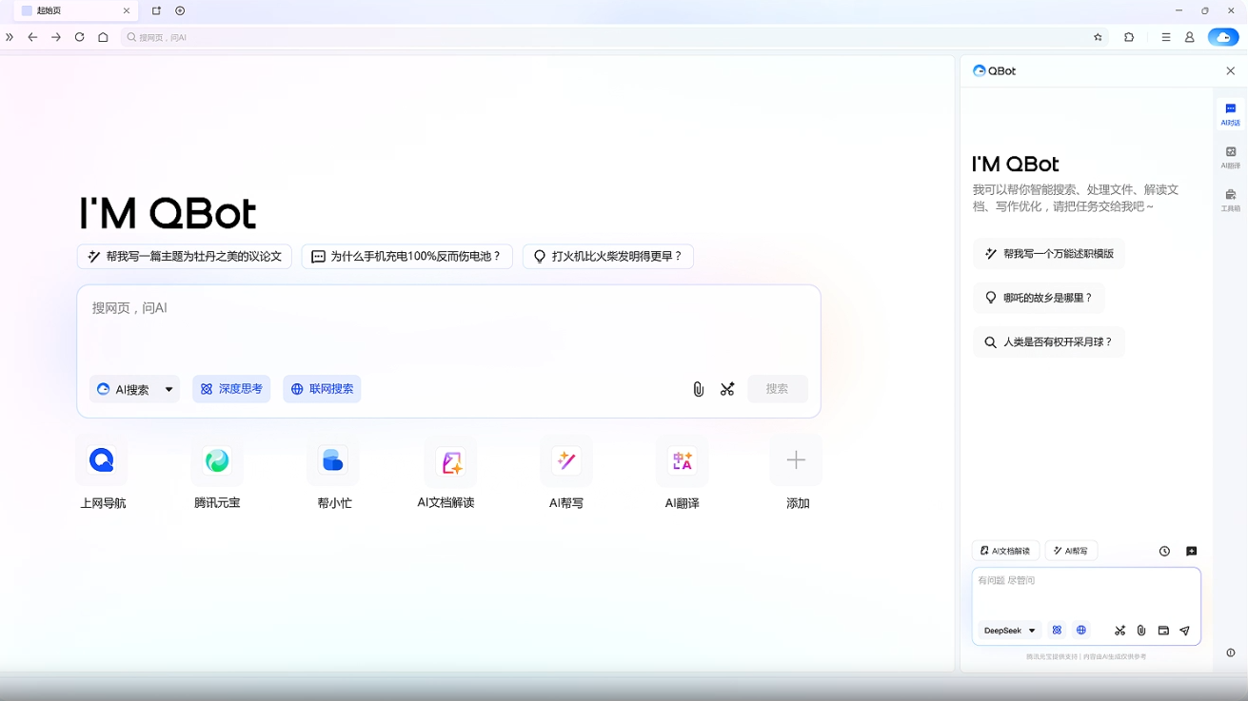The height and width of the screenshot is (701, 1248).
Task: Click the 搜索 button
Action: (x=777, y=389)
